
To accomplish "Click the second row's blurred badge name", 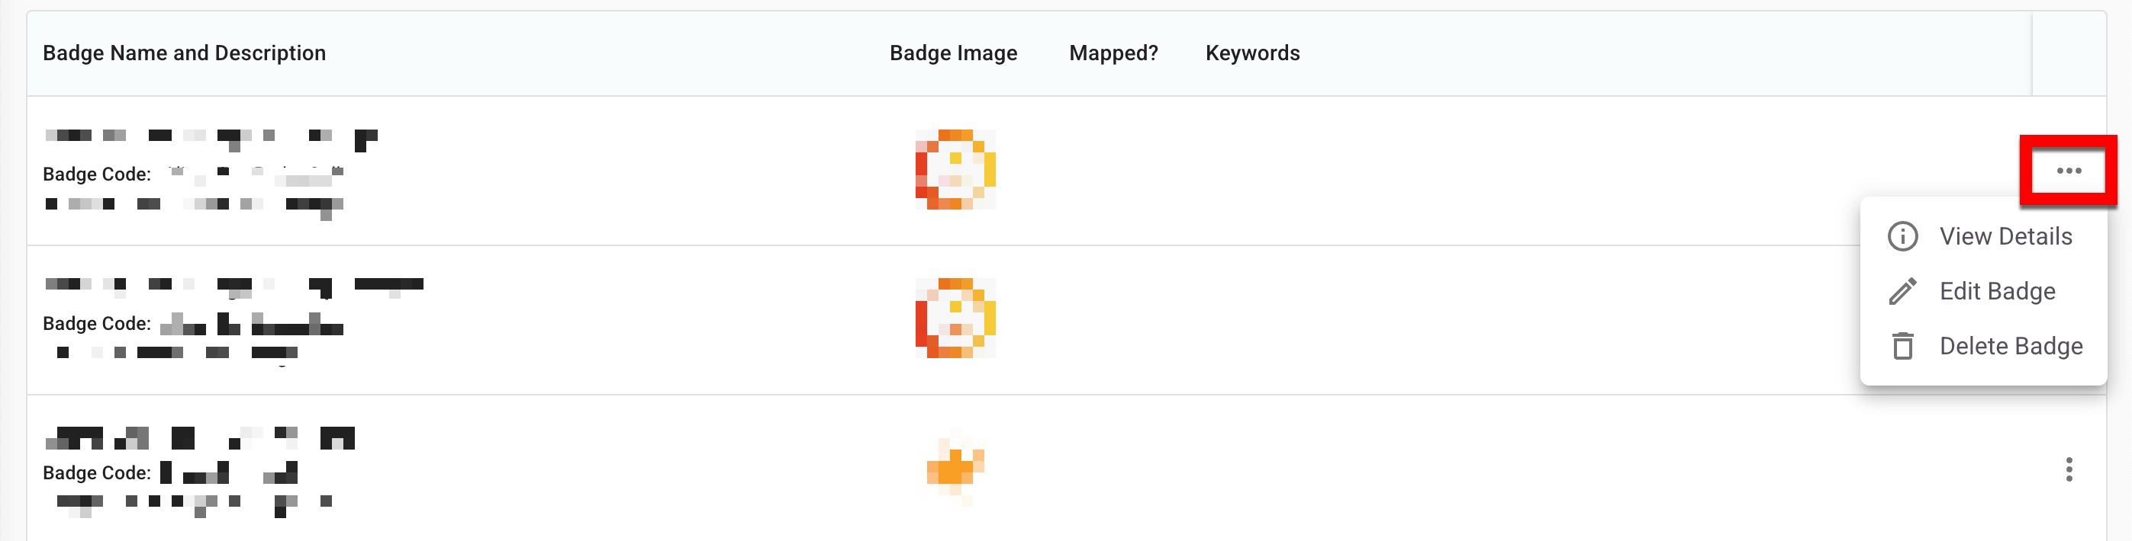I will 233,286.
